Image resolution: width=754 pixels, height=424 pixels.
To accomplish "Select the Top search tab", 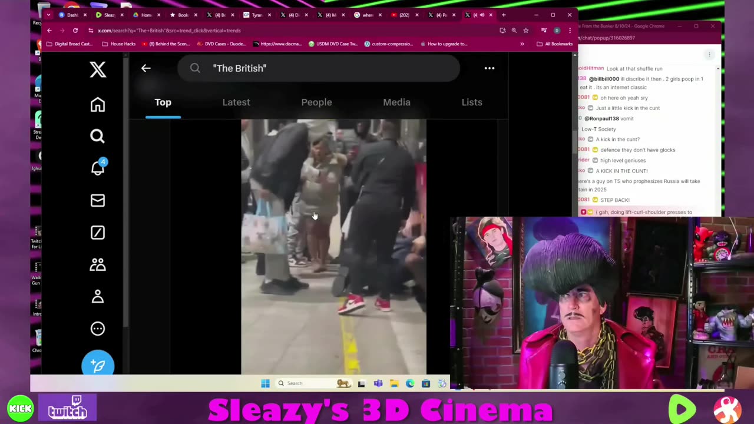I will (163, 102).
